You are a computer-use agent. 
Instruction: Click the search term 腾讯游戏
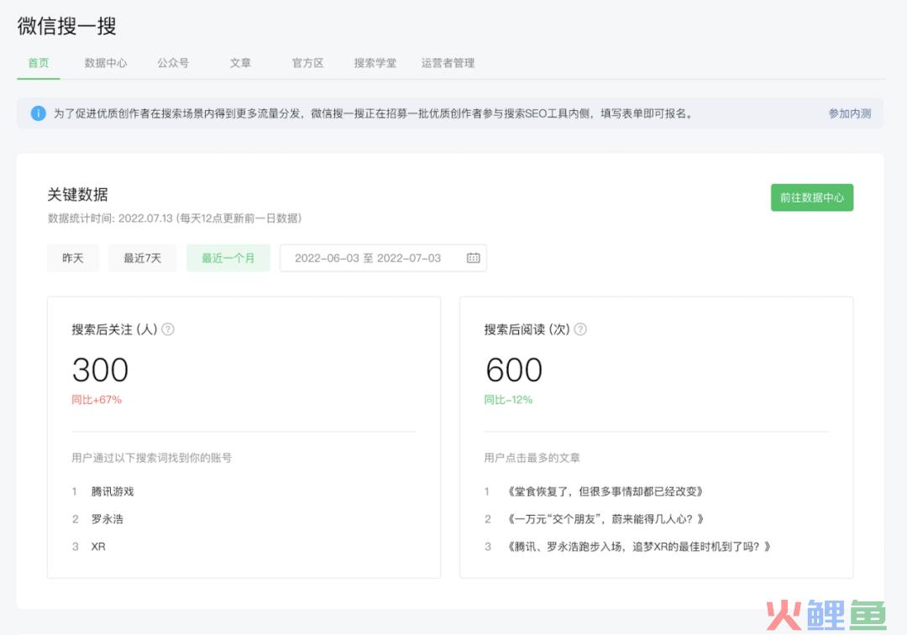tap(113, 491)
